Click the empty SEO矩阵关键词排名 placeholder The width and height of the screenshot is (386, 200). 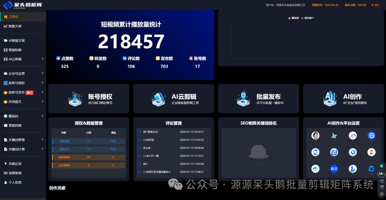[258, 152]
